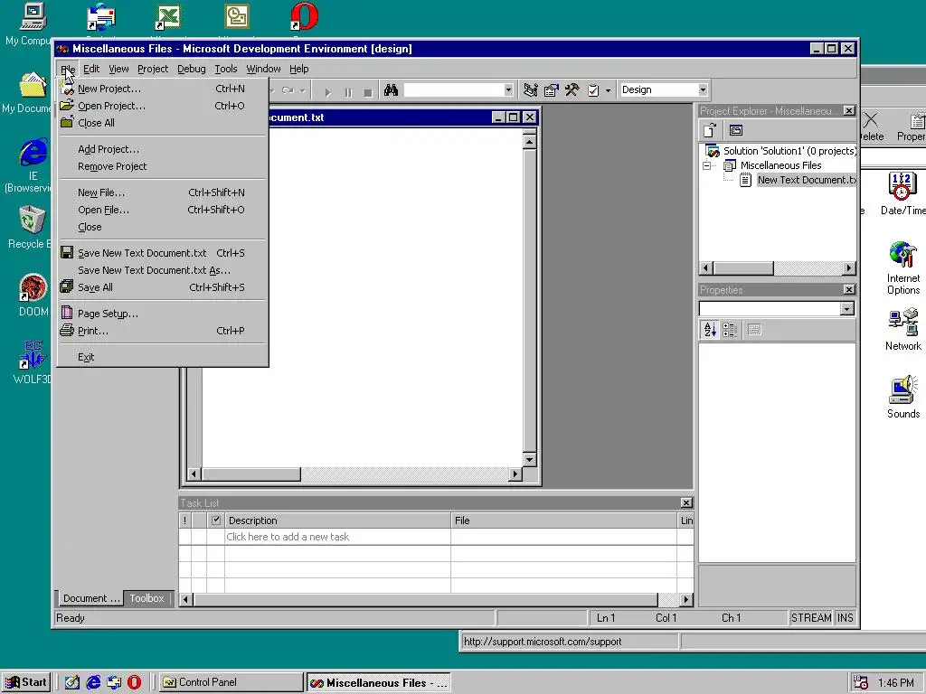Click File column header in Task List
926x694 pixels.
(564, 520)
